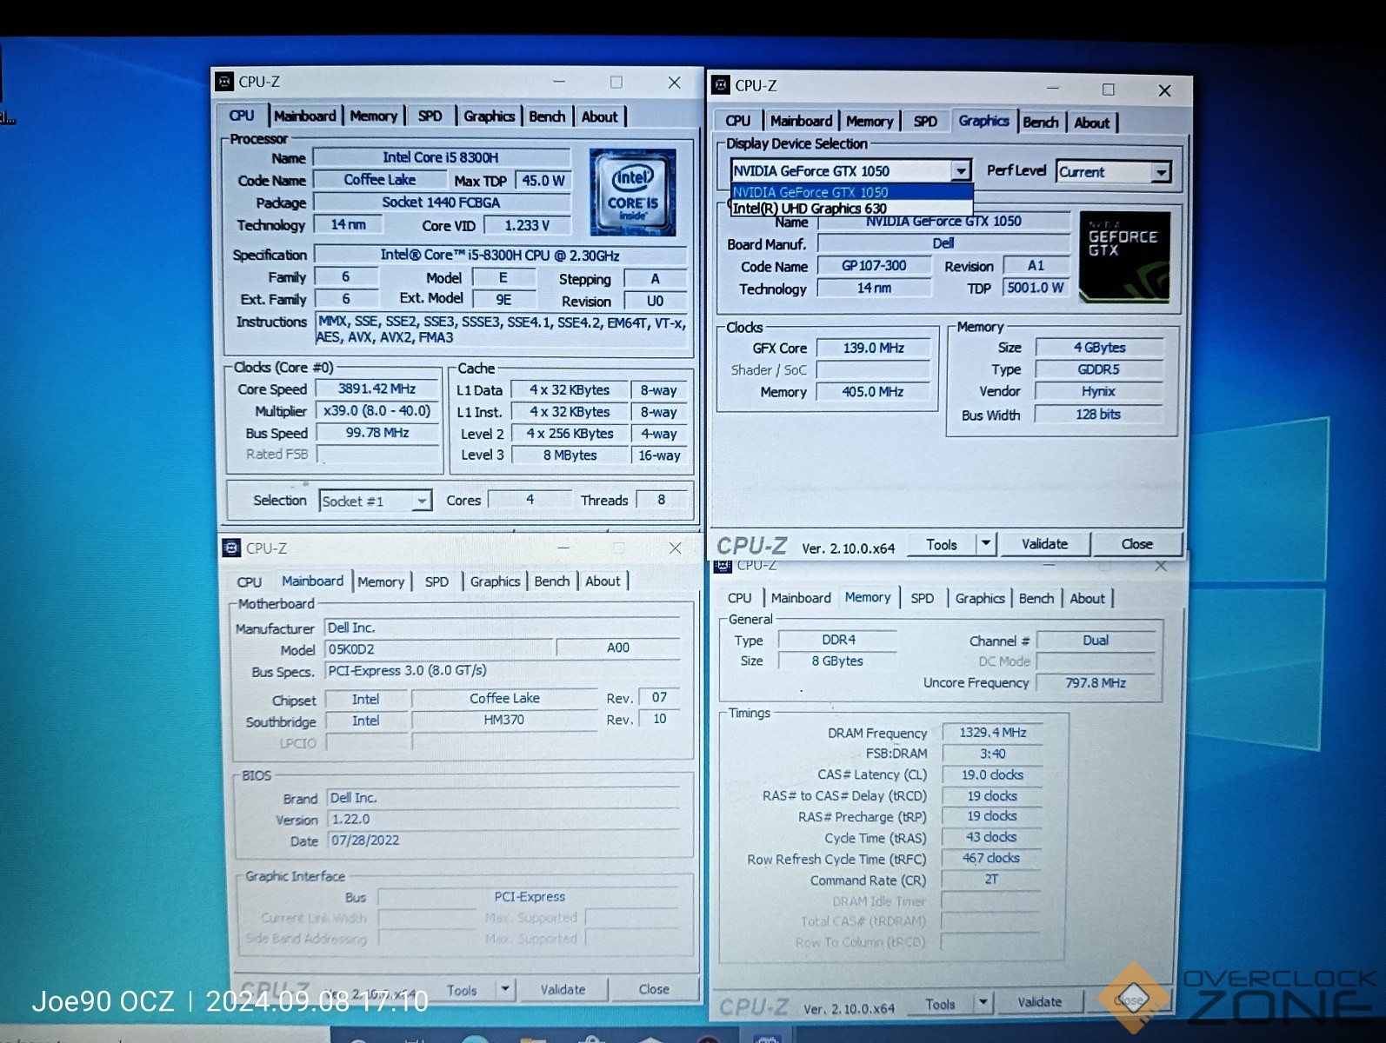Click Validate button in Mainboard window
The width and height of the screenshot is (1386, 1043).
click(x=563, y=989)
